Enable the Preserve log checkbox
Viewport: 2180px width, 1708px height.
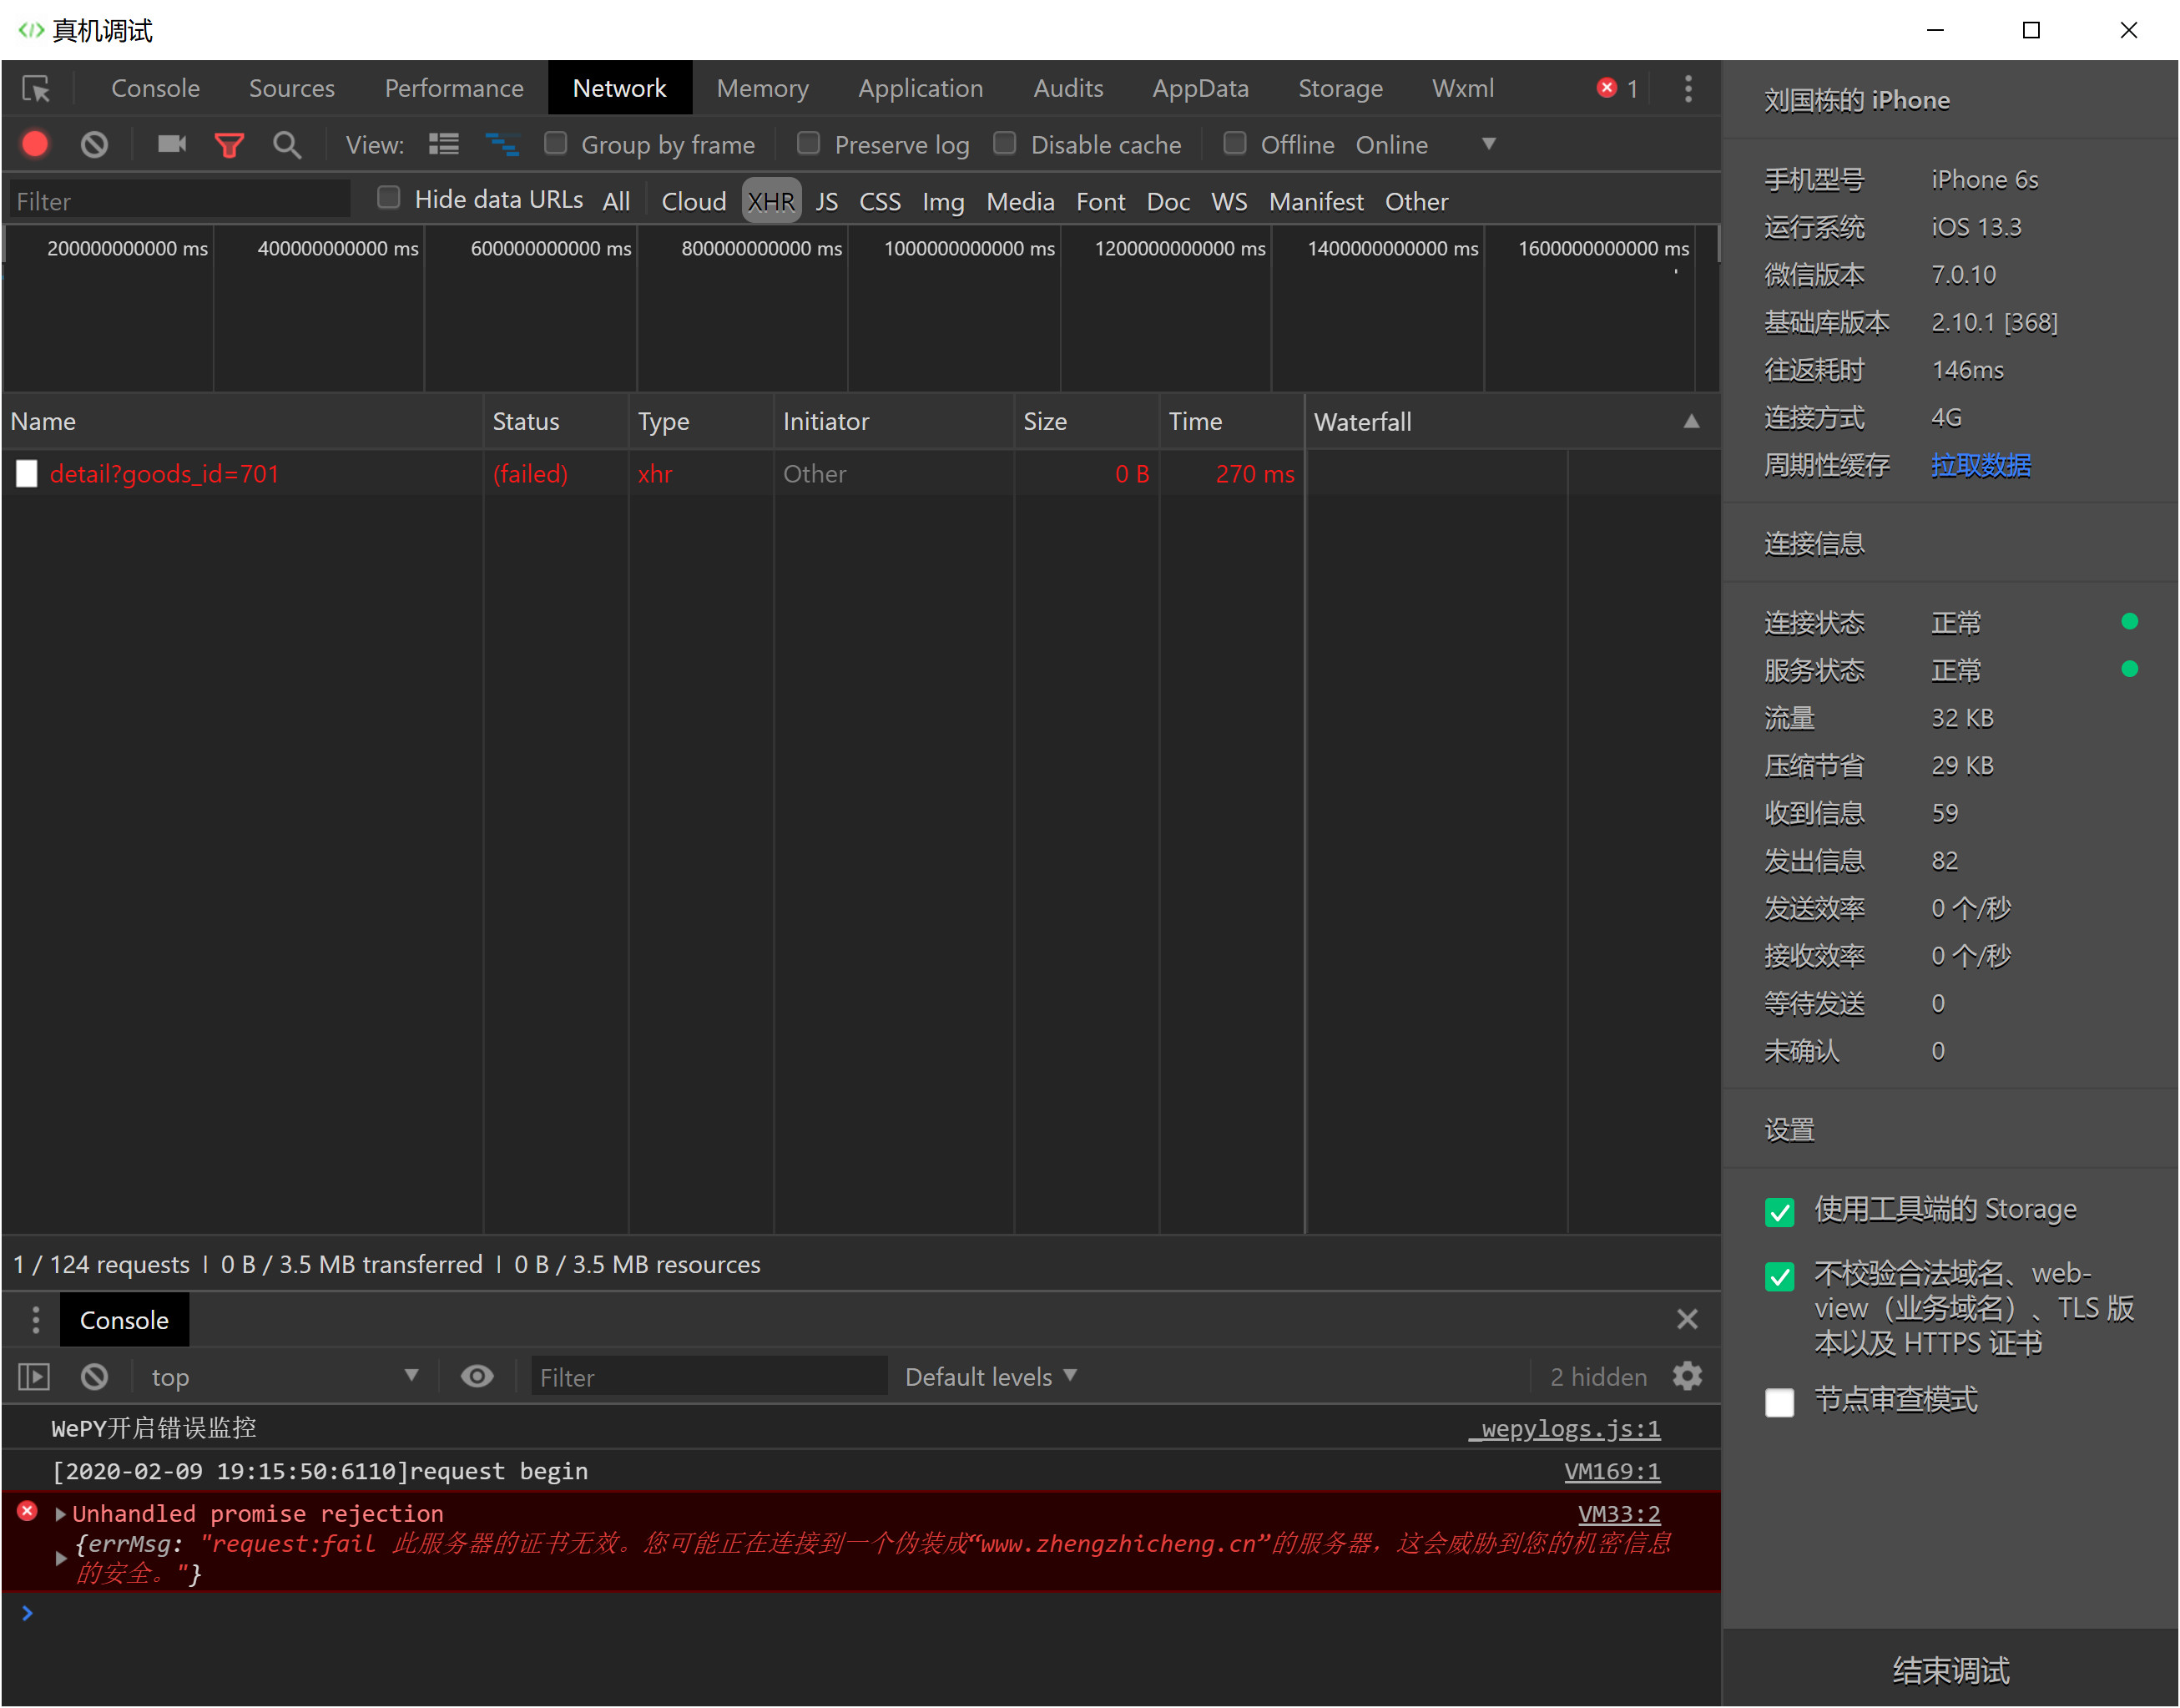809,144
